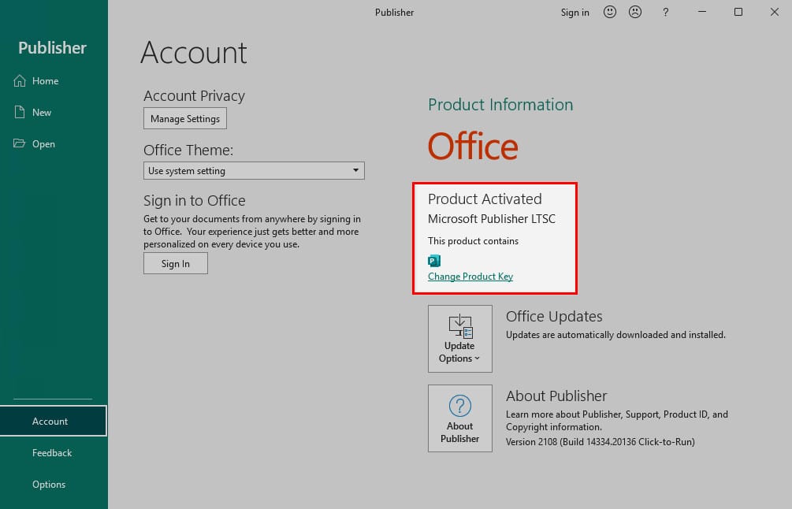
Task: Open Publisher Options from sidebar
Action: (49, 485)
